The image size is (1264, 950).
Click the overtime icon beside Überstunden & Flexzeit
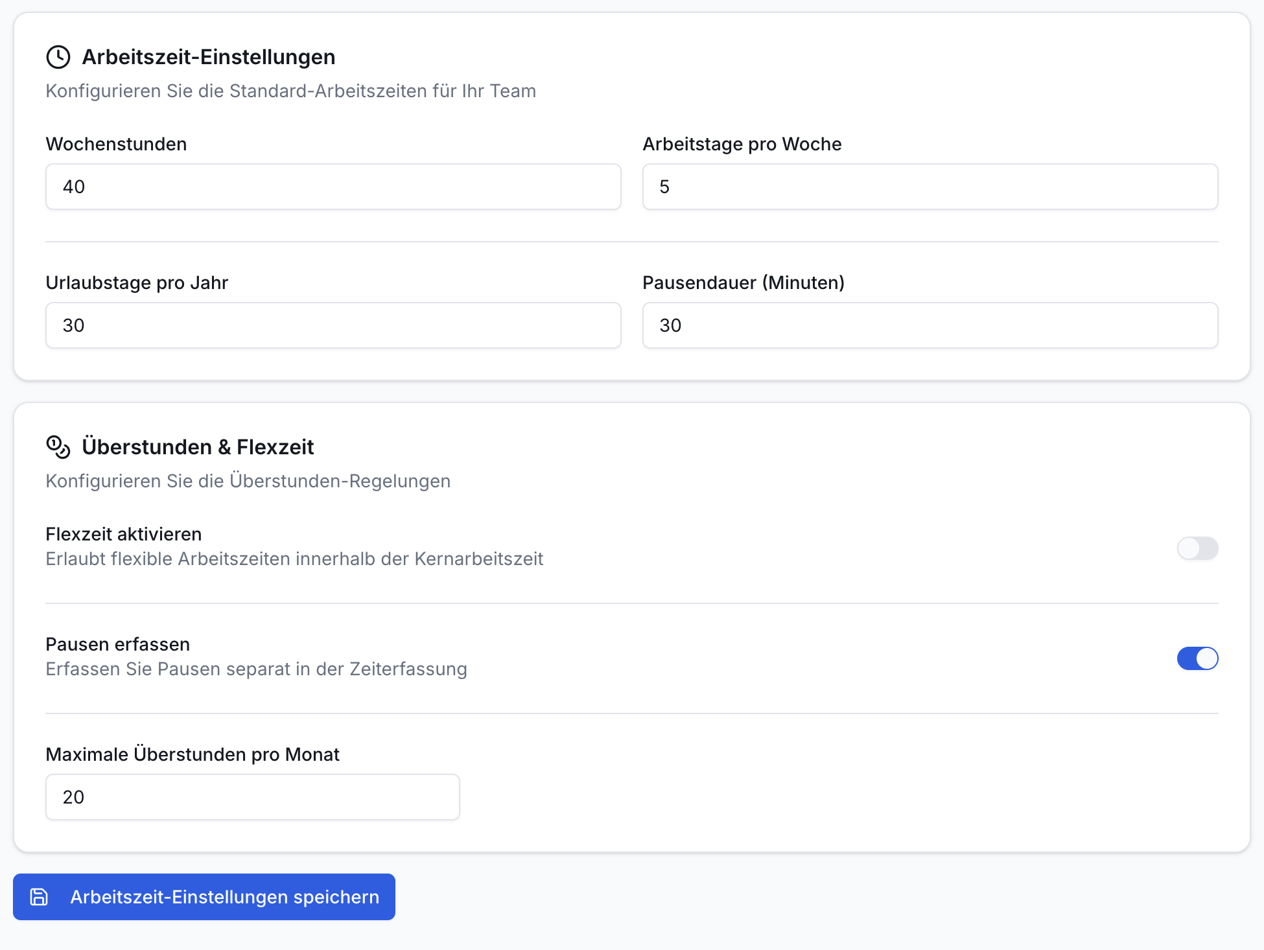click(x=58, y=447)
